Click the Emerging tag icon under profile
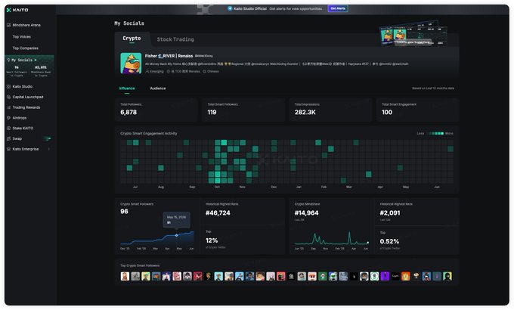 147,71
